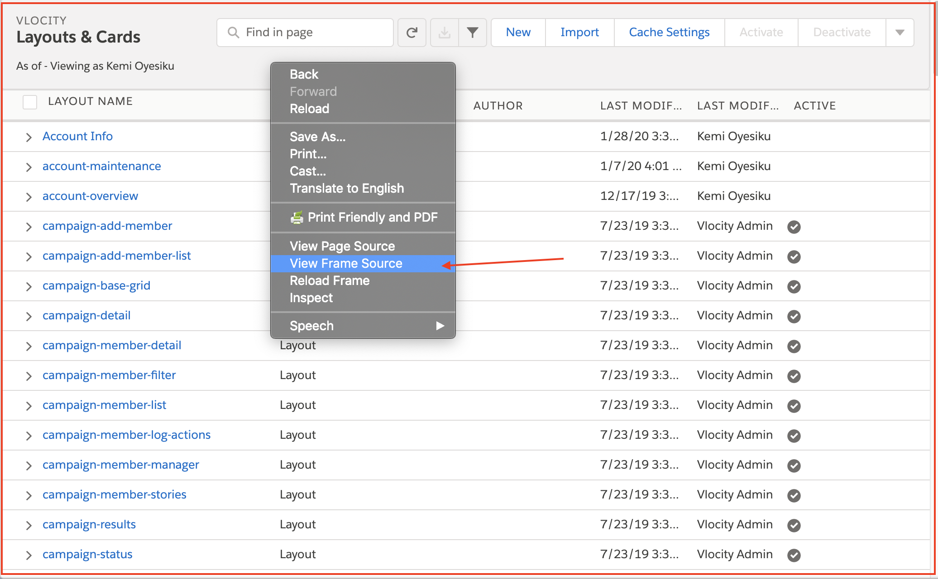Choose Translate to English menu item
The height and width of the screenshot is (579, 938).
(363, 188)
